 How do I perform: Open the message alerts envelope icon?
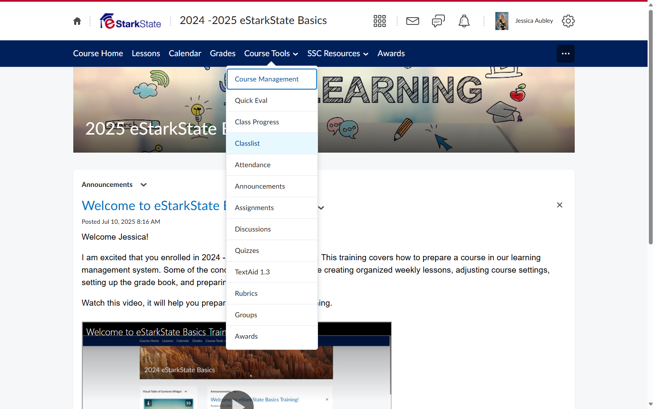tap(413, 21)
